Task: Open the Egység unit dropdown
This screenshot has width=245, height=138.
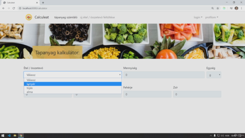Action: click(x=214, y=75)
